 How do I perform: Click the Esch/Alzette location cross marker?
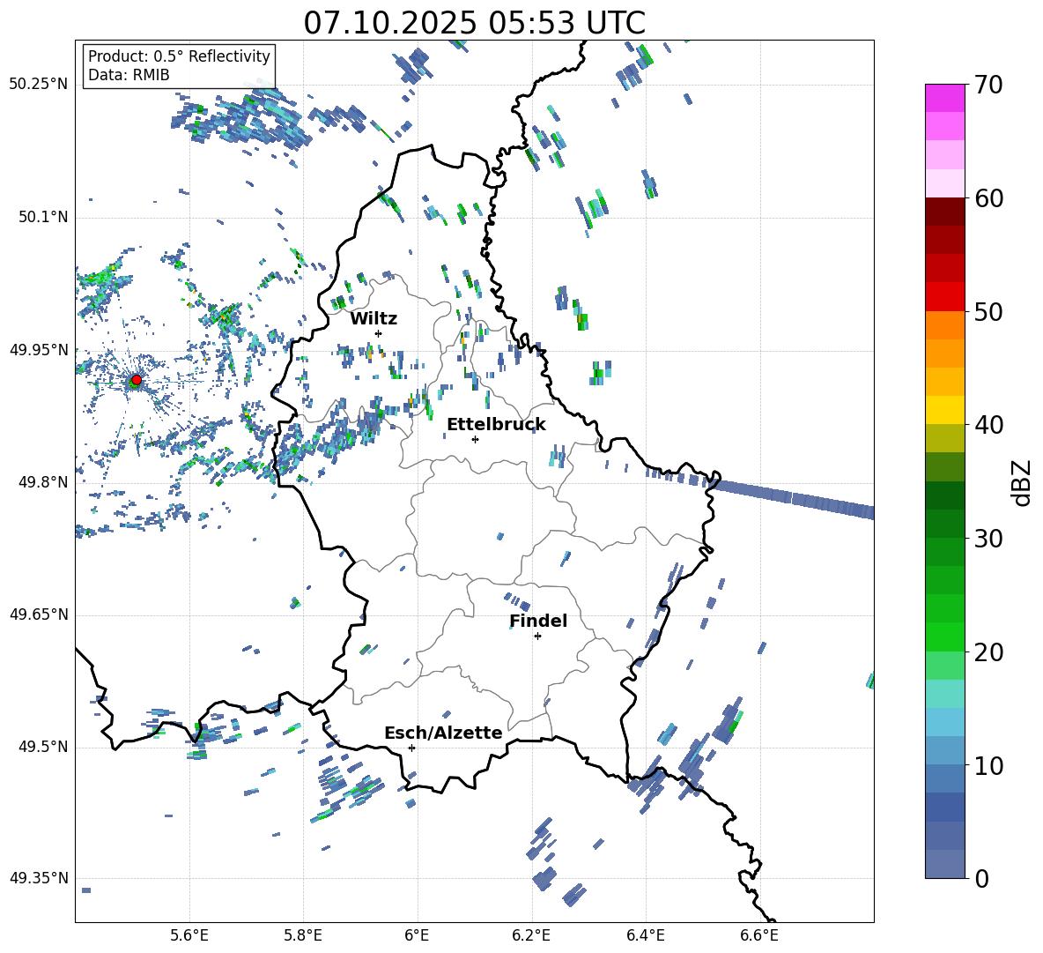click(x=411, y=748)
